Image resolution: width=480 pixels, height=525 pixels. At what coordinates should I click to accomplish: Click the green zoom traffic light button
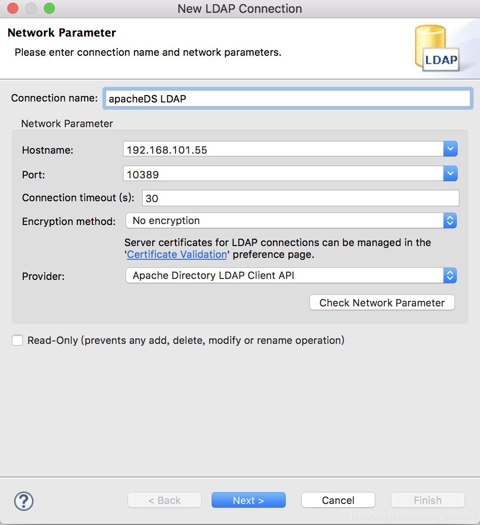click(49, 8)
